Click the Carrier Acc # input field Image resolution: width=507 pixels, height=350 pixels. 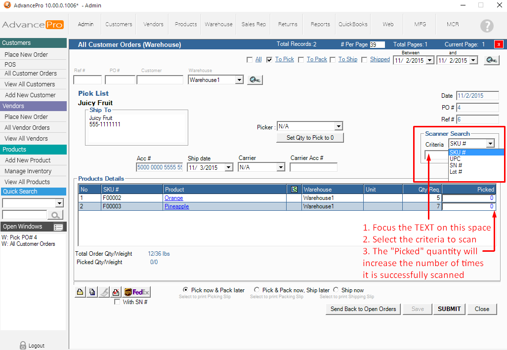(313, 167)
